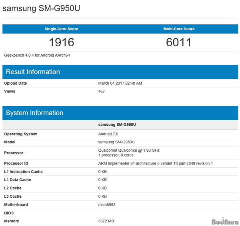
Task: Click the L3 Cache row label
Action: click(13, 196)
